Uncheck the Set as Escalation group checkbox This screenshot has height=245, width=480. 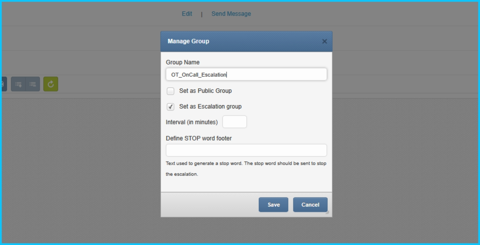(170, 107)
